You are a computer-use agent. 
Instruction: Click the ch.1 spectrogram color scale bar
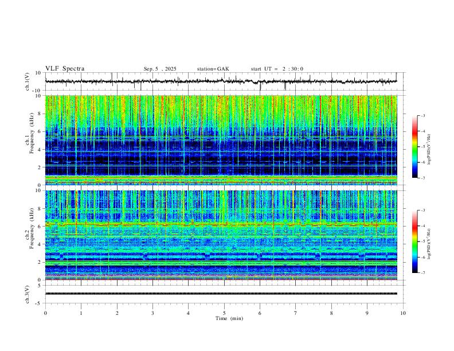414,147
